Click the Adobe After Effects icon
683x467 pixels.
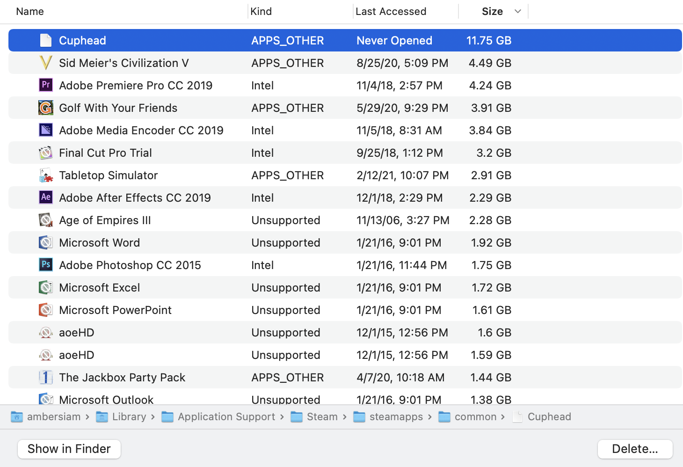[45, 197]
